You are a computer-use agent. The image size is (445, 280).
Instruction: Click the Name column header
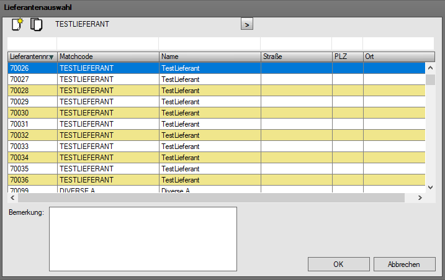[x=209, y=56]
